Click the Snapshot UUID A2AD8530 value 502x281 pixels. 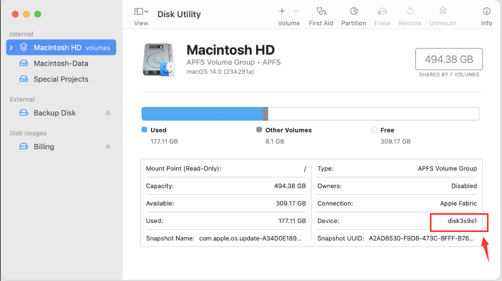pos(421,238)
